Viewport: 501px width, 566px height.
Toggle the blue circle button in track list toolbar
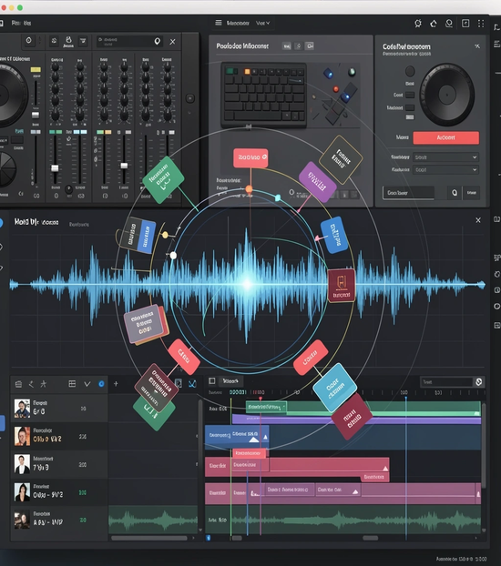tap(102, 384)
